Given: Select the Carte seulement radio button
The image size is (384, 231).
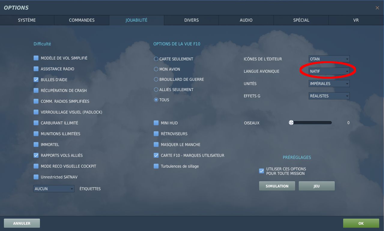Looking at the screenshot, I should (156, 59).
